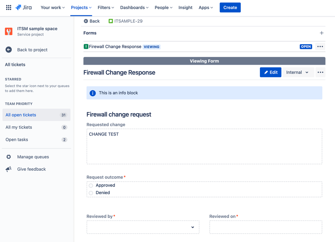The width and height of the screenshot is (335, 242).
Task: Click the ITSM sample space project avatar
Action: (x=9, y=31)
